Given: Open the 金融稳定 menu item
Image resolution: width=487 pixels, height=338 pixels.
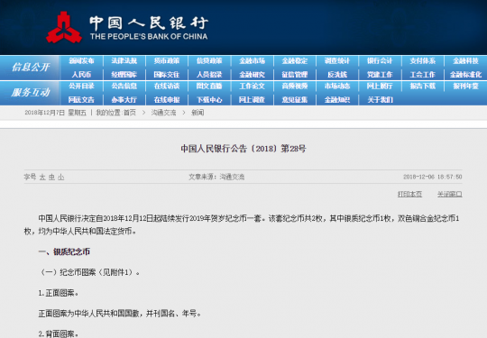Looking at the screenshot, I should (x=295, y=60).
